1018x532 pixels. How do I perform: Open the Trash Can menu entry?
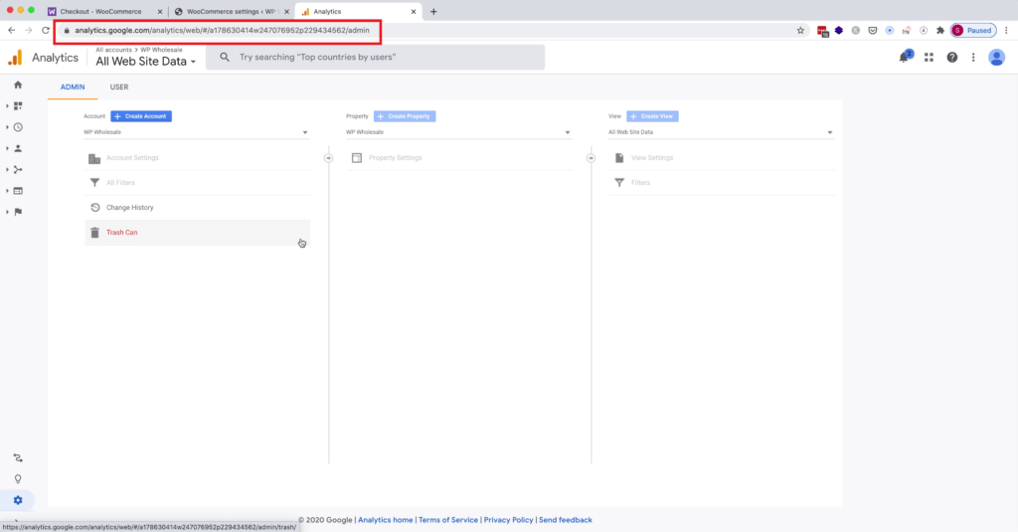(198, 233)
